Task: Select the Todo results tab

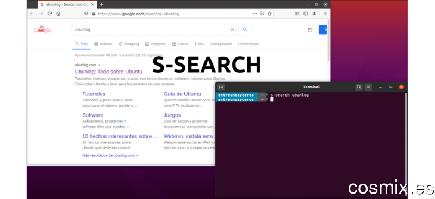Action: [82, 44]
